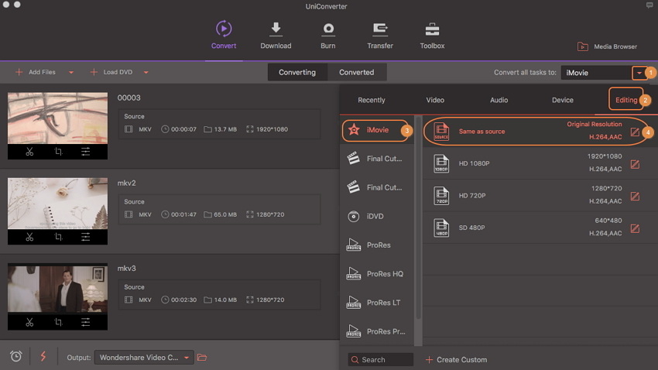Open effects settings for 00003 video
The width and height of the screenshot is (658, 370).
pyautogui.click(x=86, y=152)
